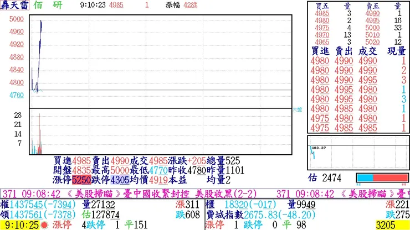Select ask volume 16 beside 4995
The width and height of the screenshot is (410, 230).
[x=398, y=20]
